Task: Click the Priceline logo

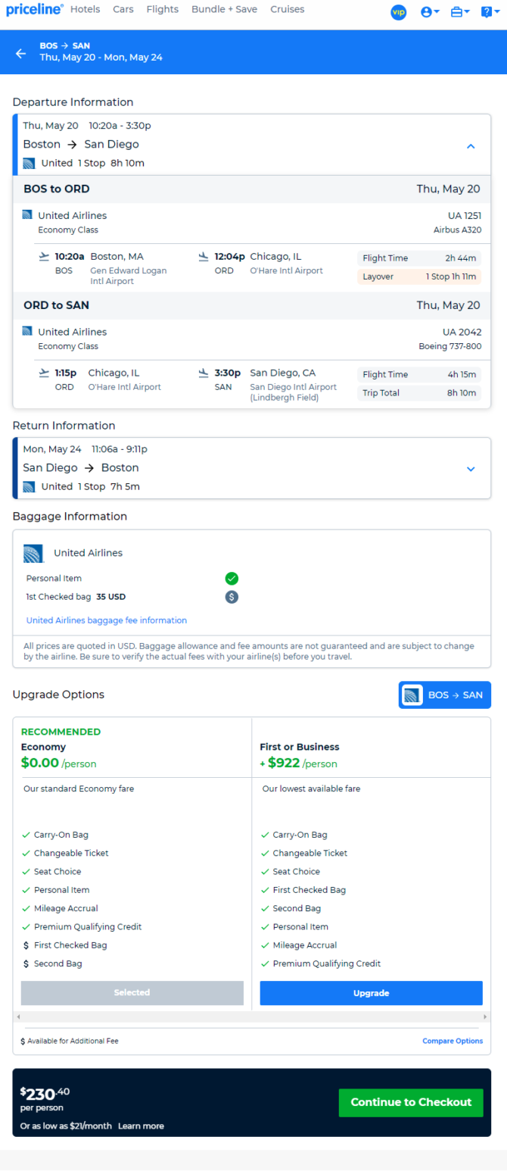Action: tap(35, 10)
